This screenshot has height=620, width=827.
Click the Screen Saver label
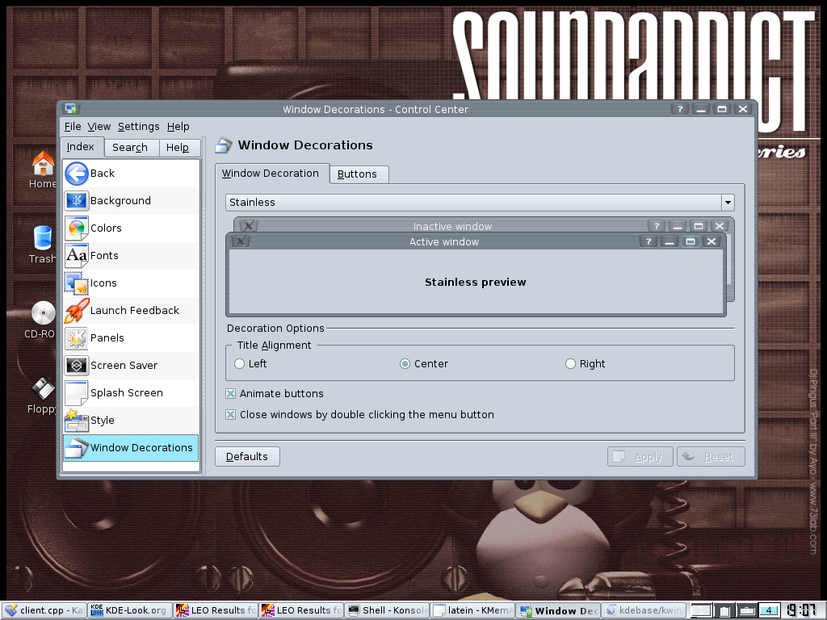click(x=124, y=366)
